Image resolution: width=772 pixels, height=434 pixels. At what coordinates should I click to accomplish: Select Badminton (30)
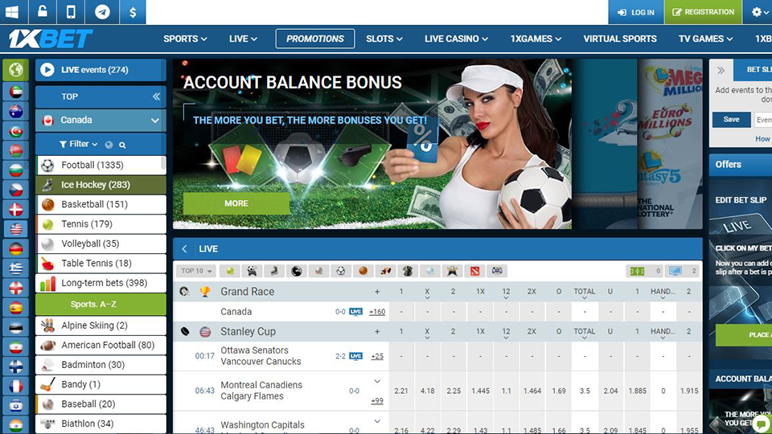tap(101, 365)
